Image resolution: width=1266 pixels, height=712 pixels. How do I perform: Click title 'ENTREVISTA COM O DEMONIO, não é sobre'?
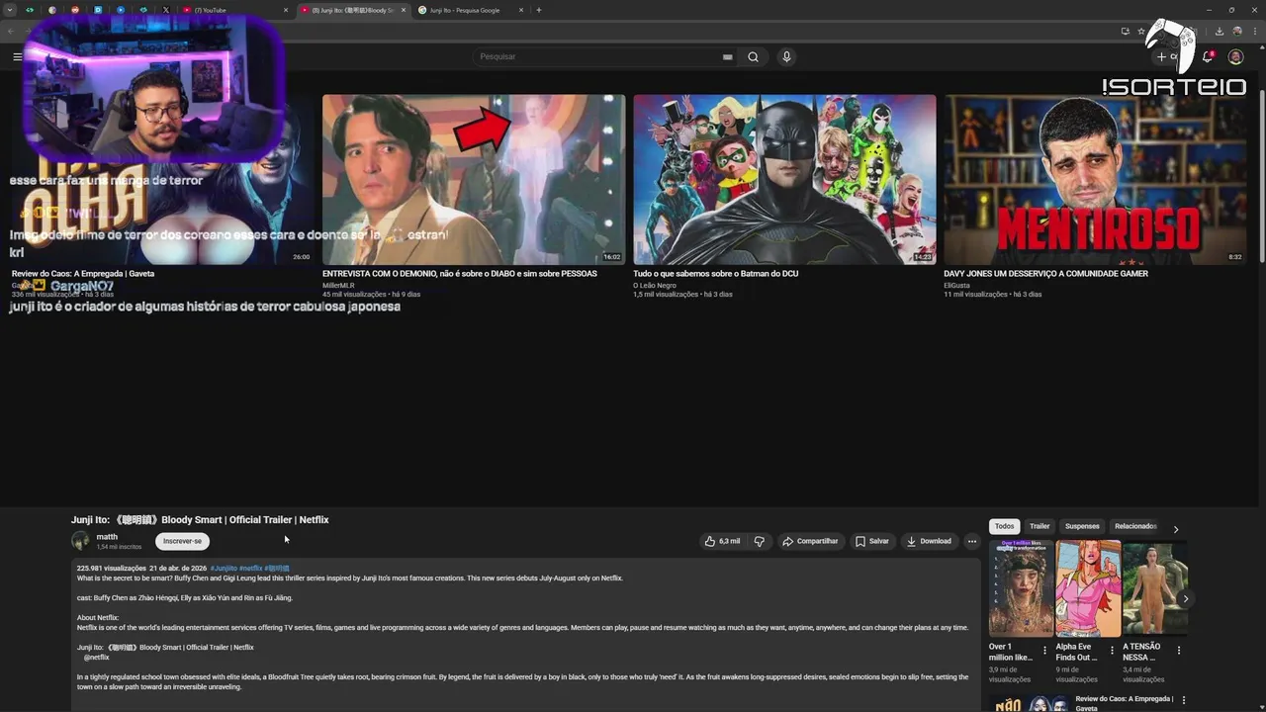point(460,274)
